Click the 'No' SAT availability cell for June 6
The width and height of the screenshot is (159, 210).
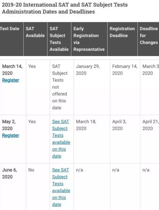coord(31,170)
